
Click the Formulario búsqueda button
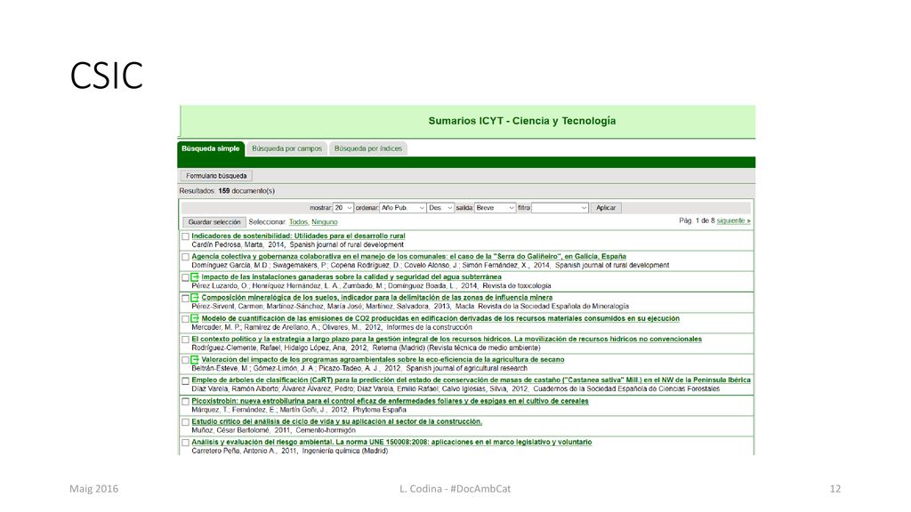(x=216, y=176)
